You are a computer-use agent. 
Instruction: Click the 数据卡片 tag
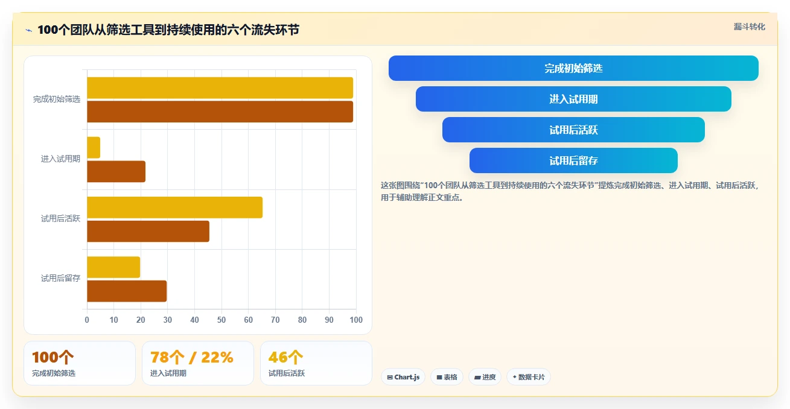(528, 377)
